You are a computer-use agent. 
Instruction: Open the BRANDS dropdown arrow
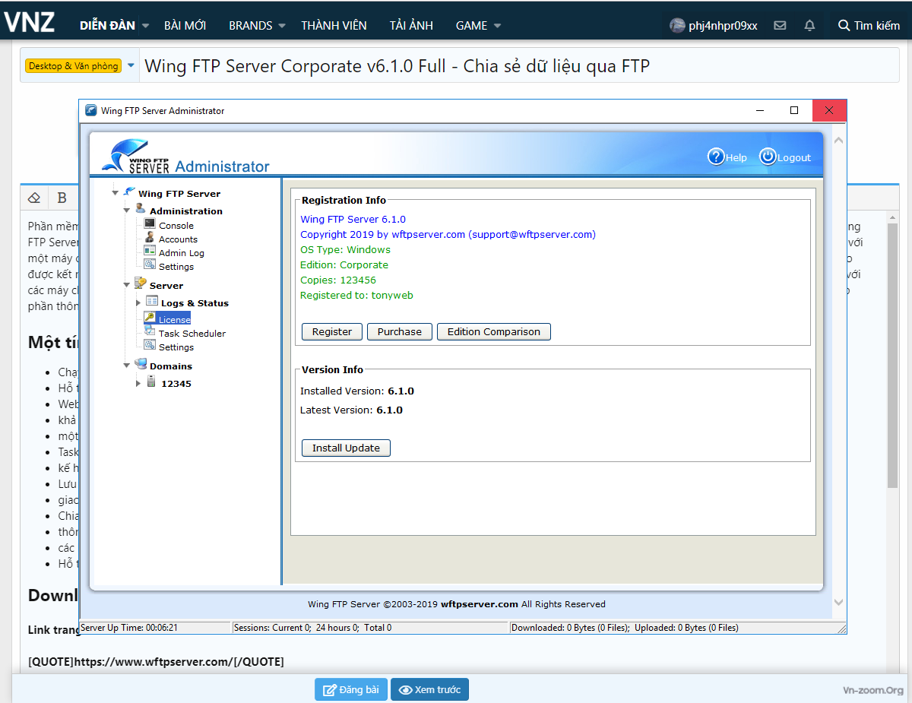click(282, 26)
